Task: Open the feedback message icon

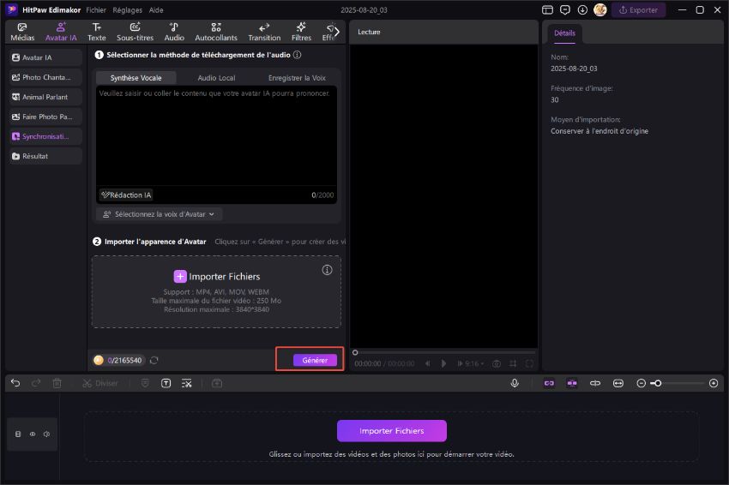Action: pyautogui.click(x=565, y=9)
